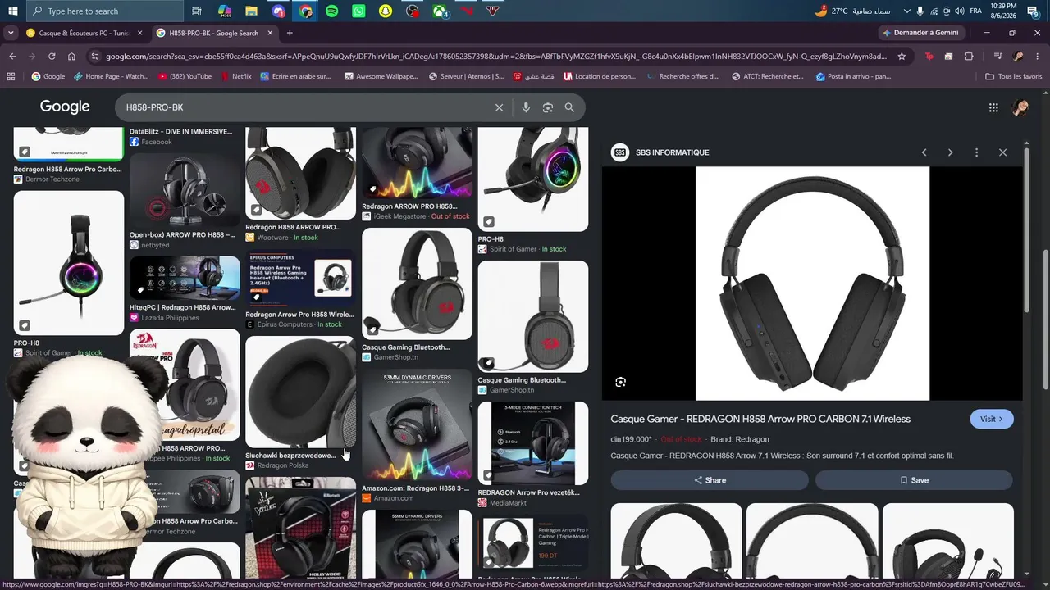Expand the tab search dropdown
Screen dimensions: 1050x590
(11, 33)
